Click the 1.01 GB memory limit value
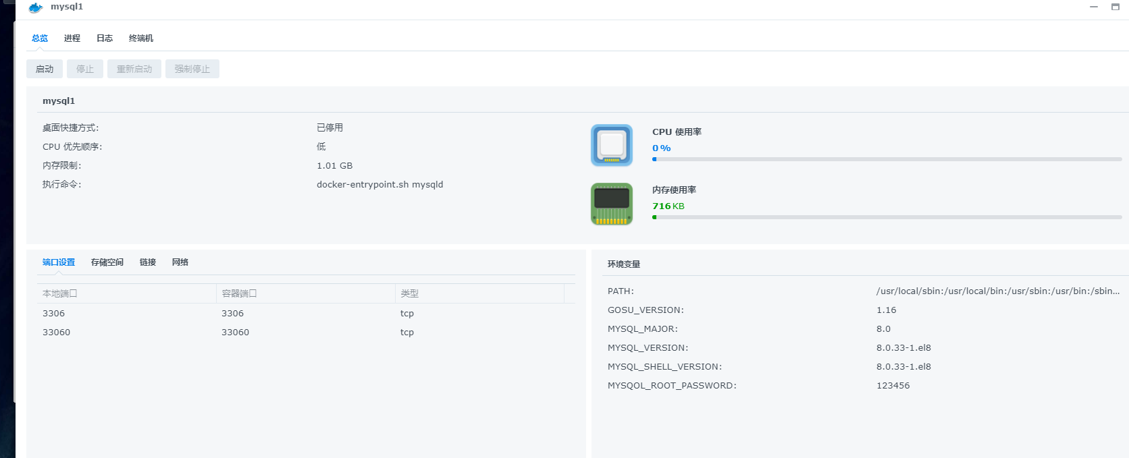Image resolution: width=1129 pixels, height=458 pixels. click(335, 165)
